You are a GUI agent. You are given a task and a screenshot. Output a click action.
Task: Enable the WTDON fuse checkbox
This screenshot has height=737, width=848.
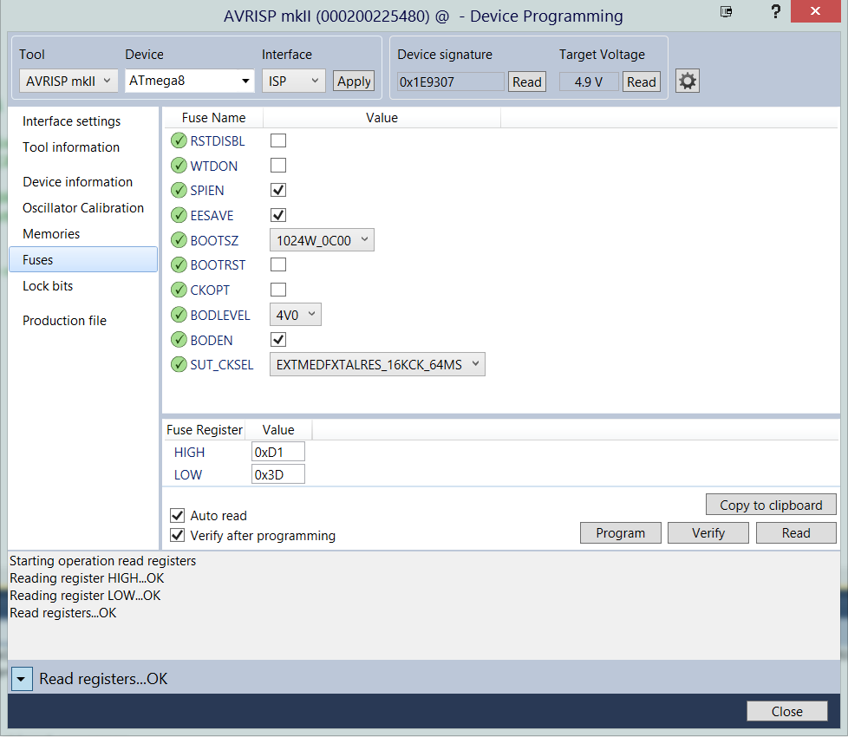click(x=278, y=166)
